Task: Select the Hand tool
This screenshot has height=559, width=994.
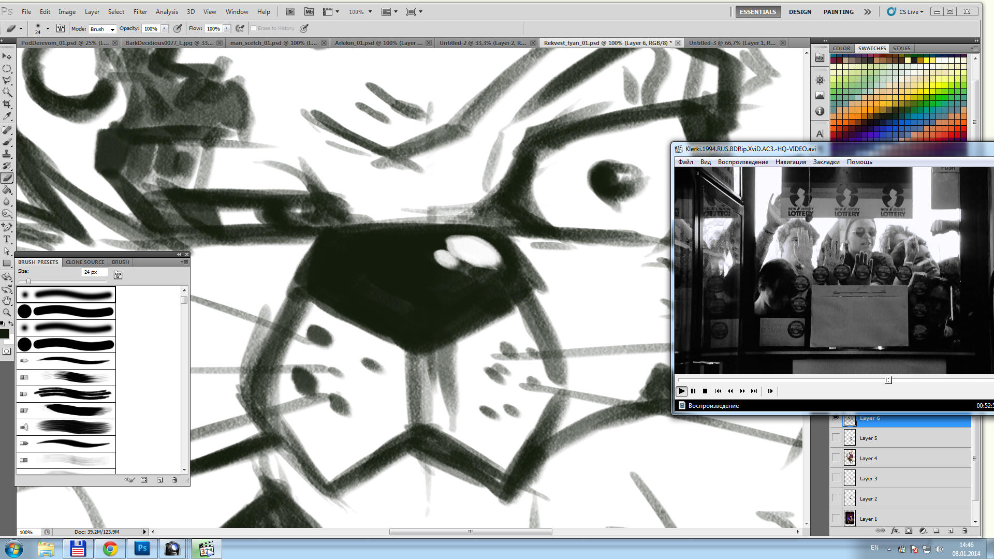Action: click(7, 301)
